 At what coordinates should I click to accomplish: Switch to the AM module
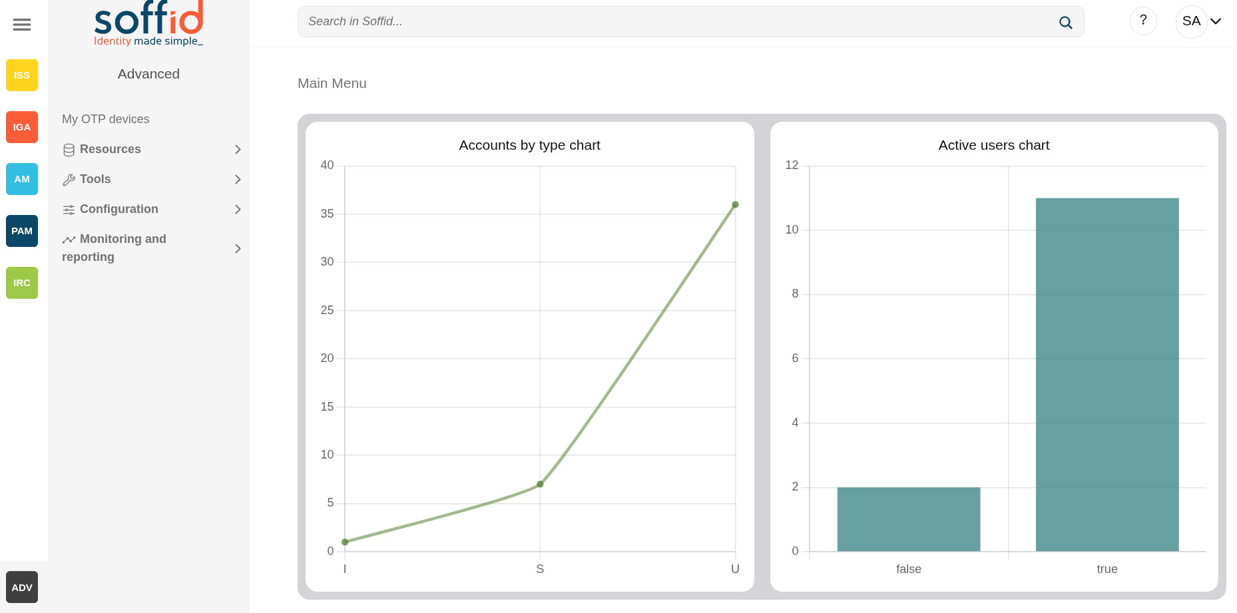coord(22,179)
